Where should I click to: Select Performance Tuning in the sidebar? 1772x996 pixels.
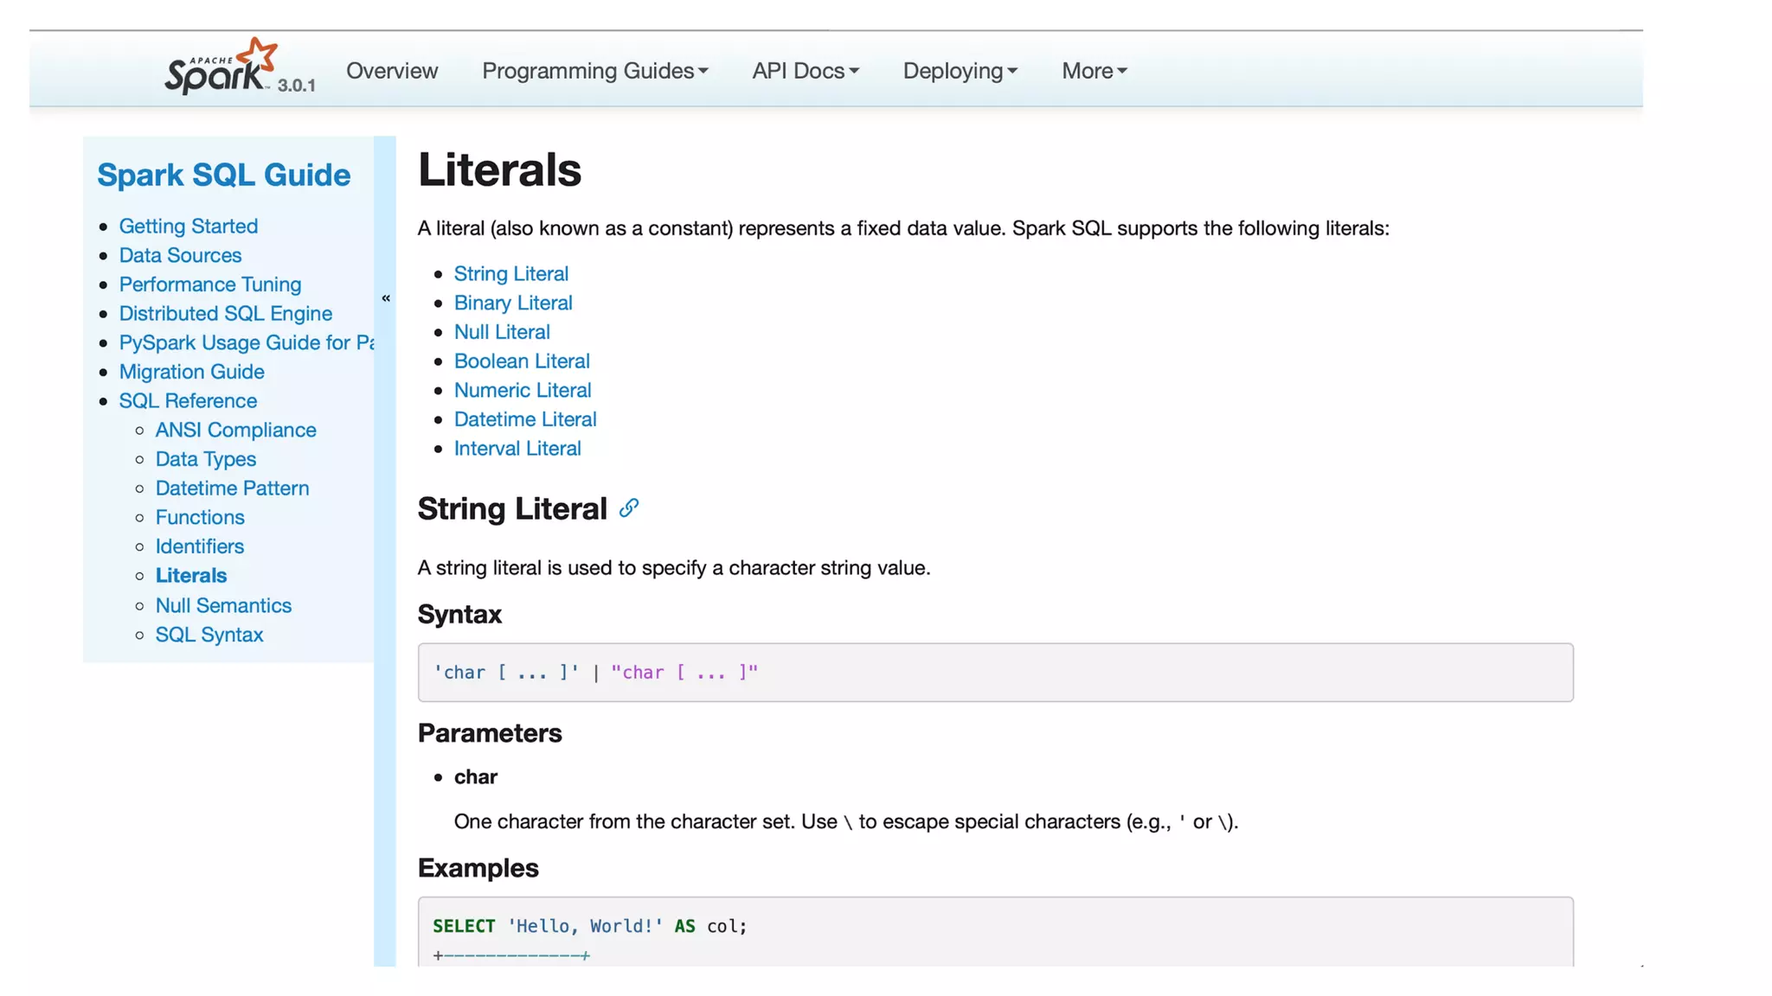pos(210,284)
